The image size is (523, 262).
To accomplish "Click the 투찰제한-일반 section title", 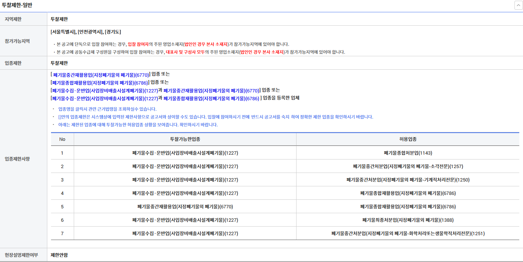I will [17, 5].
